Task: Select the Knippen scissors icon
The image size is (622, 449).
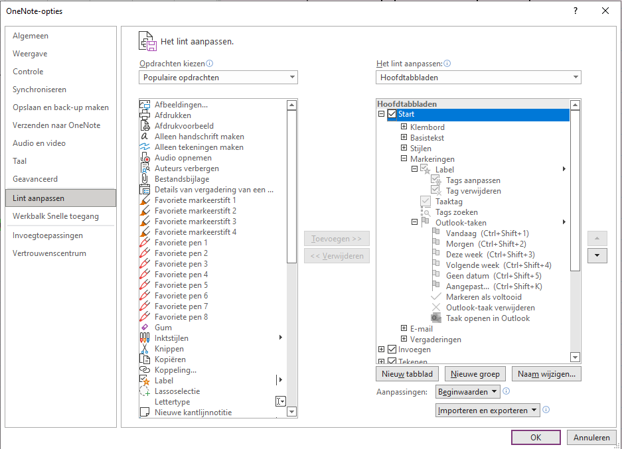Action: click(145, 349)
